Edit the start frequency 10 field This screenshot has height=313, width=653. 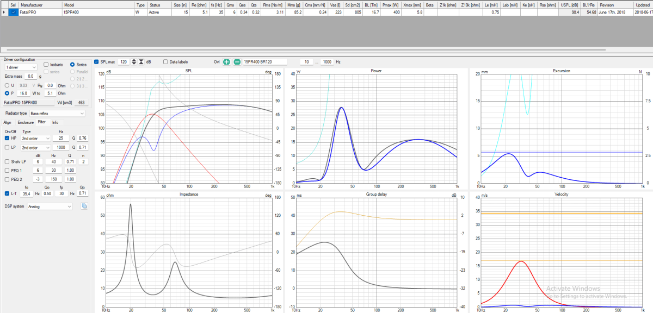pyautogui.click(x=307, y=62)
